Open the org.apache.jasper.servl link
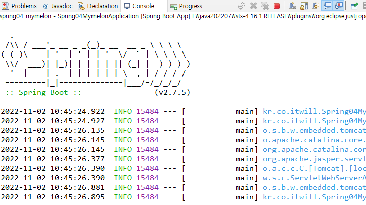This screenshot has width=366, height=205. (x=314, y=159)
